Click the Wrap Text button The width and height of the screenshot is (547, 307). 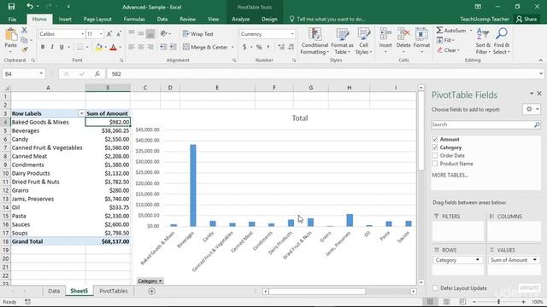pos(197,34)
